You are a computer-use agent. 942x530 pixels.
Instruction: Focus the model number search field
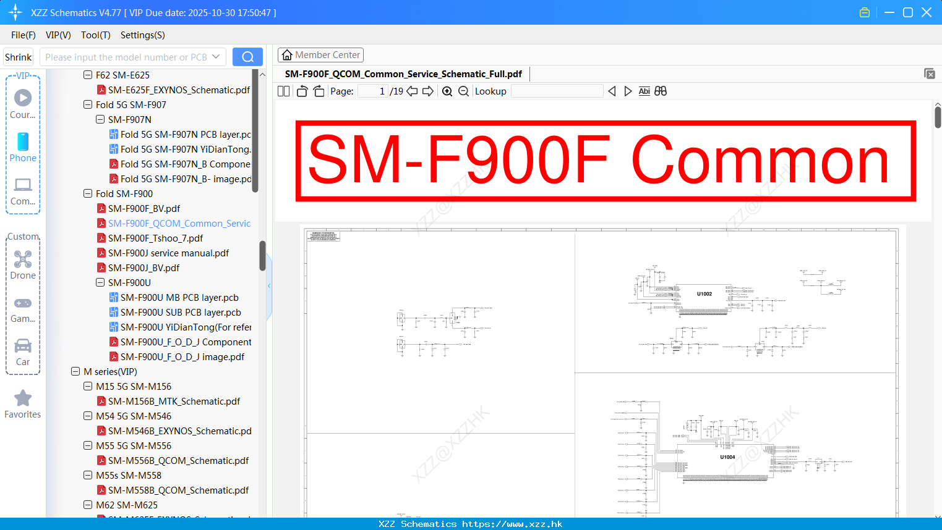tap(126, 57)
